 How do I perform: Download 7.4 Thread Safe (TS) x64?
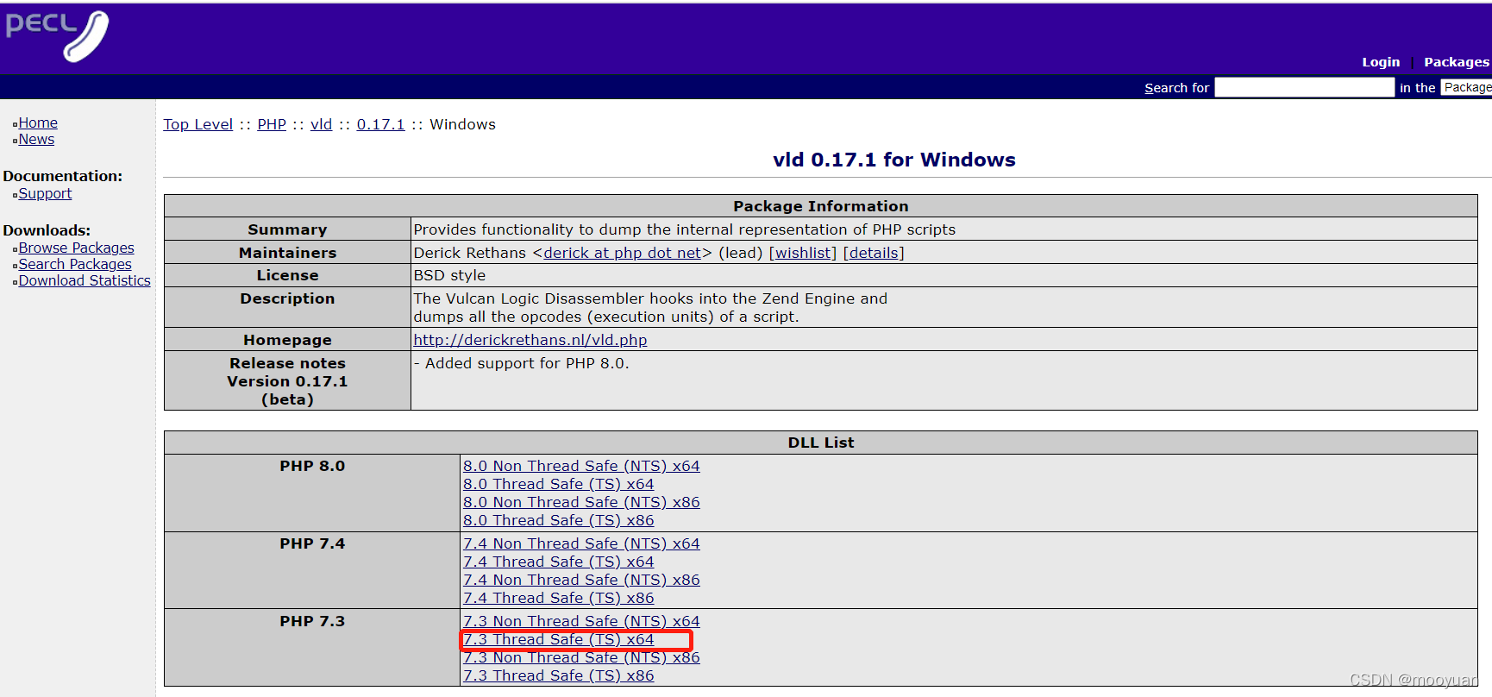pyautogui.click(x=559, y=562)
